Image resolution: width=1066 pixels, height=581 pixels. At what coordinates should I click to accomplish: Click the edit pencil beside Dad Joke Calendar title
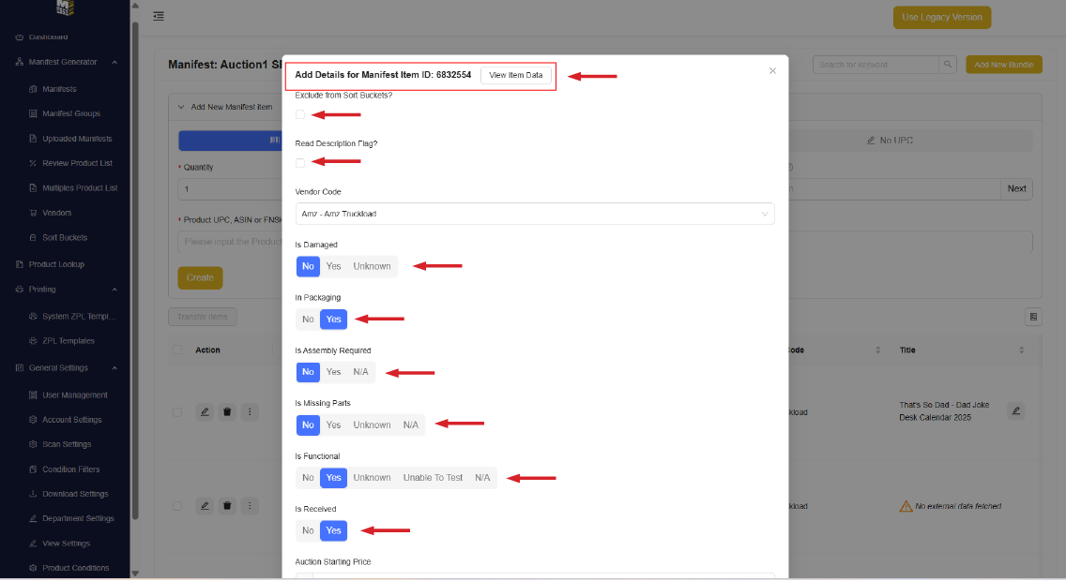[1015, 410]
